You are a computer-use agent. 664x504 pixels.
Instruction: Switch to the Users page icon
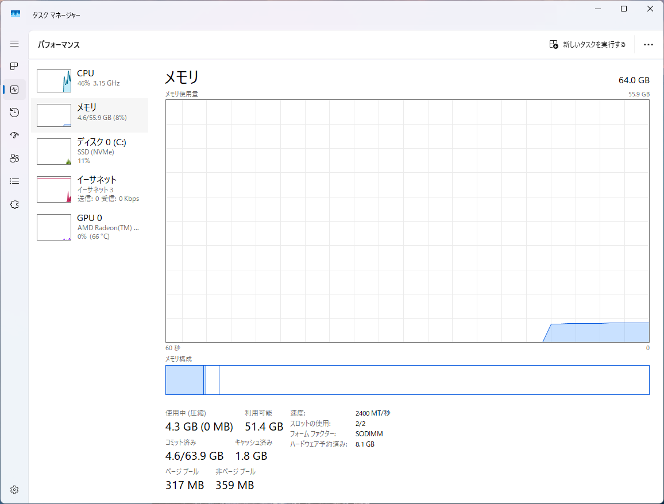[14, 158]
